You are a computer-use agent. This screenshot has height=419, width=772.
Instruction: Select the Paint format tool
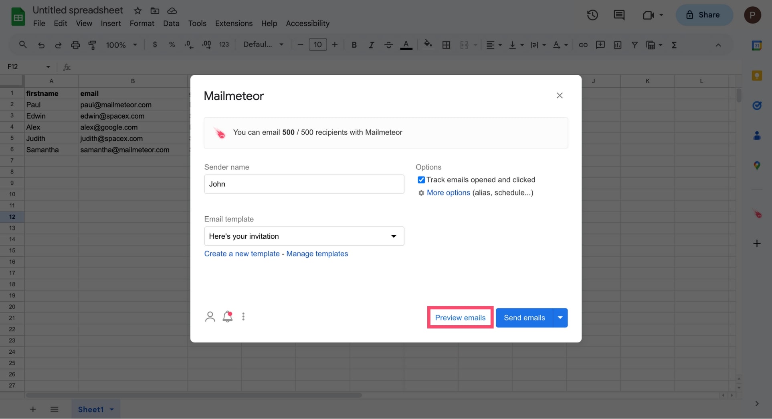tap(92, 45)
